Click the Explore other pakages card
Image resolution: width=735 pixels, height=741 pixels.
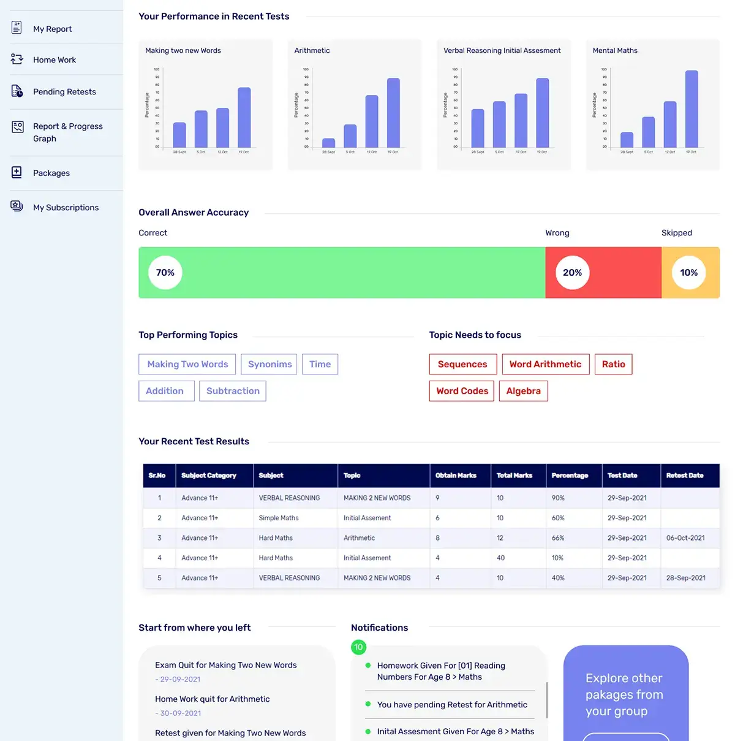(x=625, y=694)
